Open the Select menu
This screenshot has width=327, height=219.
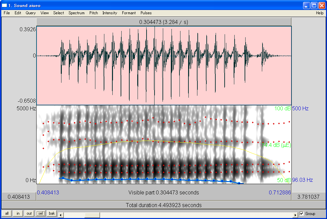[58, 13]
